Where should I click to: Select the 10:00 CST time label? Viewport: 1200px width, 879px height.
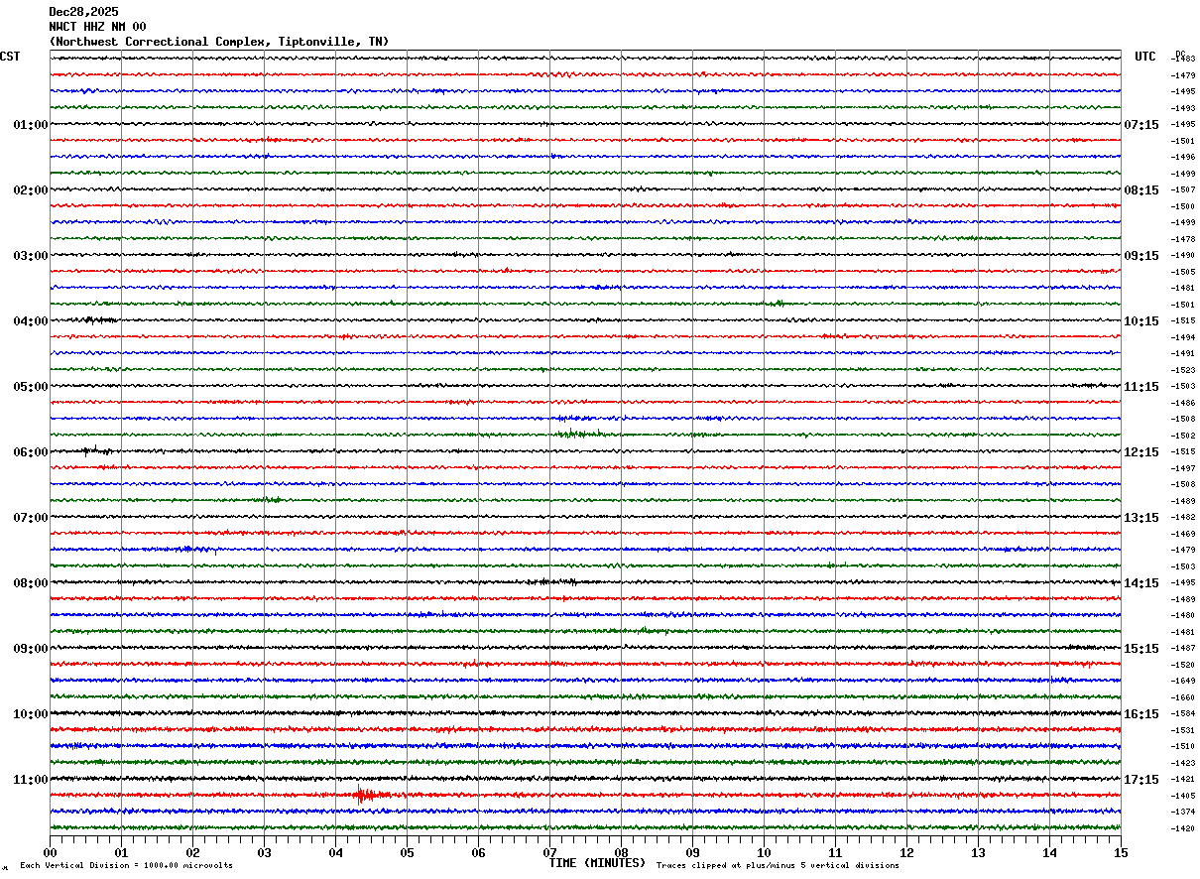point(31,714)
